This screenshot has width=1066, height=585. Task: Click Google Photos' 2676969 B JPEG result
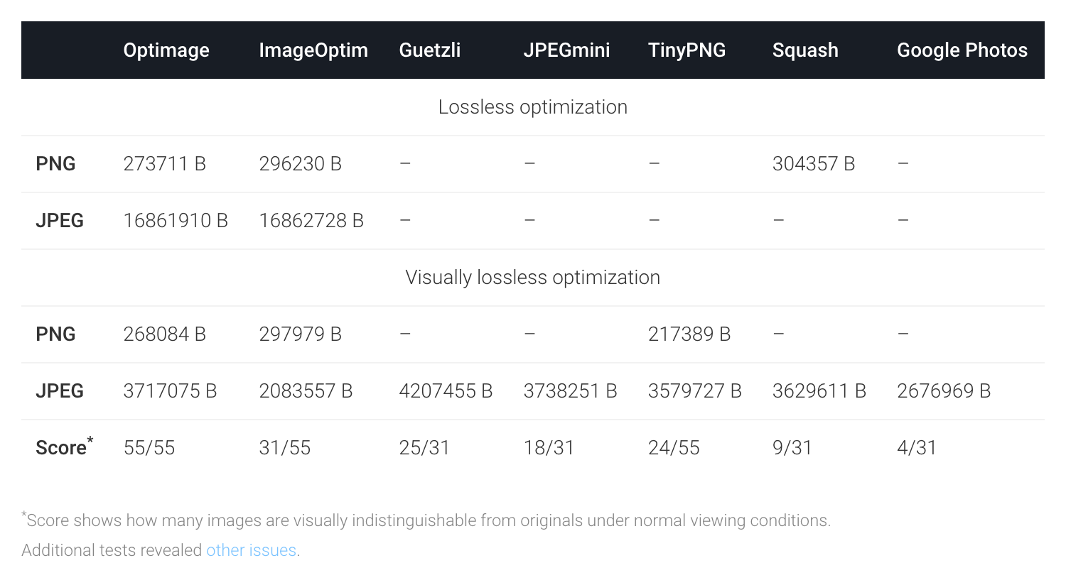(944, 390)
